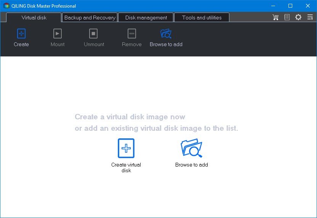Viewport: 317px width, 218px height.
Task: Click the center 'Browse to add' label
Action: coord(192,165)
